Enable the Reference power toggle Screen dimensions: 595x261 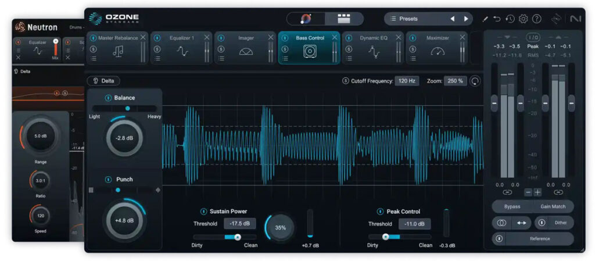tap(499, 238)
